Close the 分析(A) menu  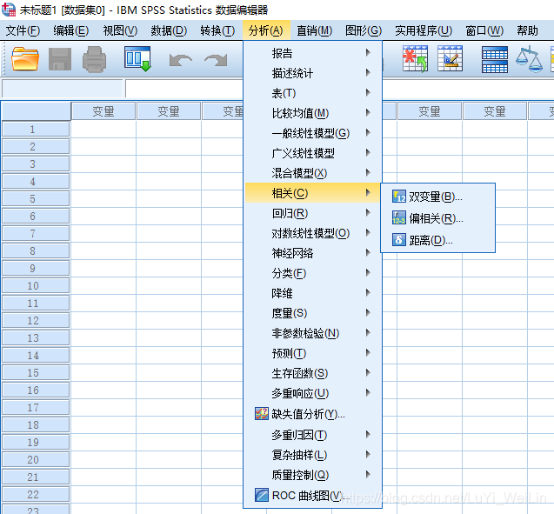(x=266, y=30)
